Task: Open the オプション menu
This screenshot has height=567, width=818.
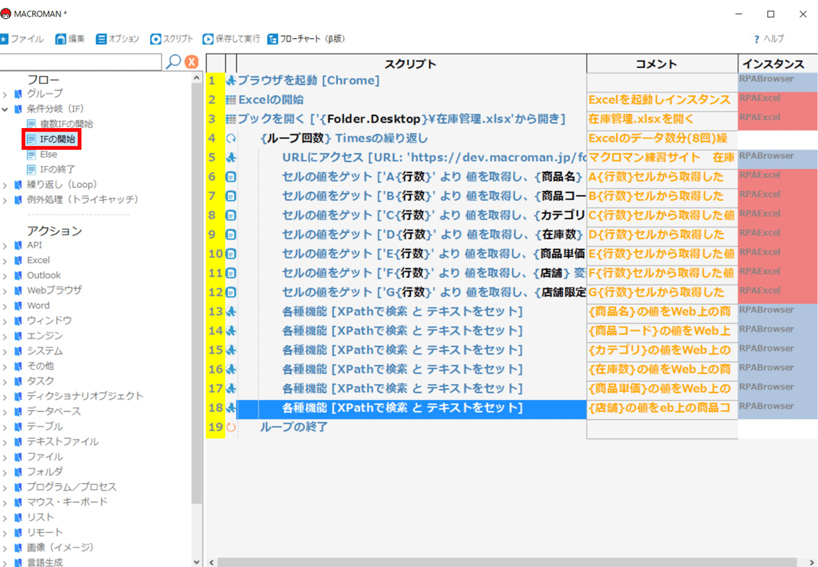Action: click(117, 39)
